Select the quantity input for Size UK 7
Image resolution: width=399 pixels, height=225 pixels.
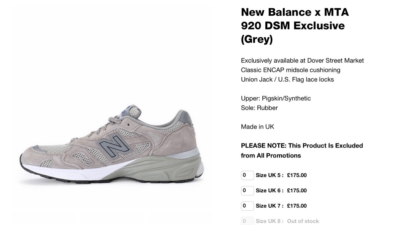(247, 206)
